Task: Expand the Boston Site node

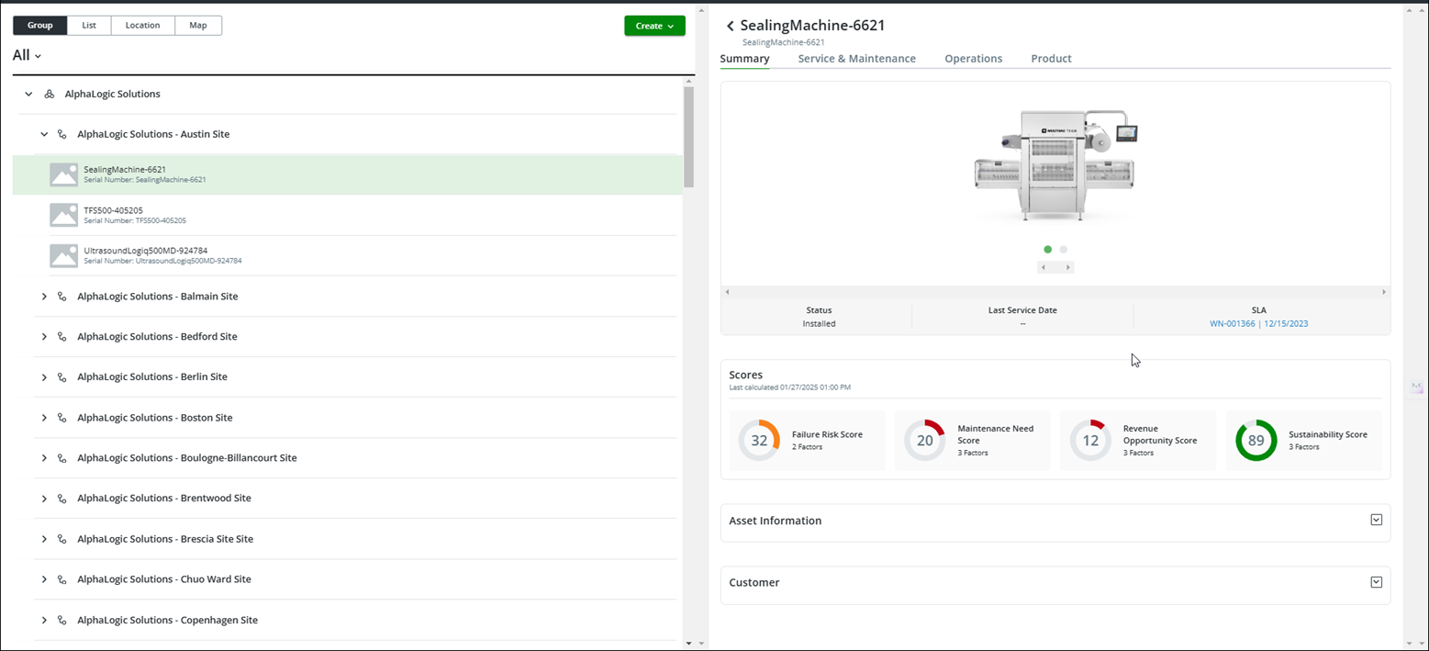Action: 43,418
